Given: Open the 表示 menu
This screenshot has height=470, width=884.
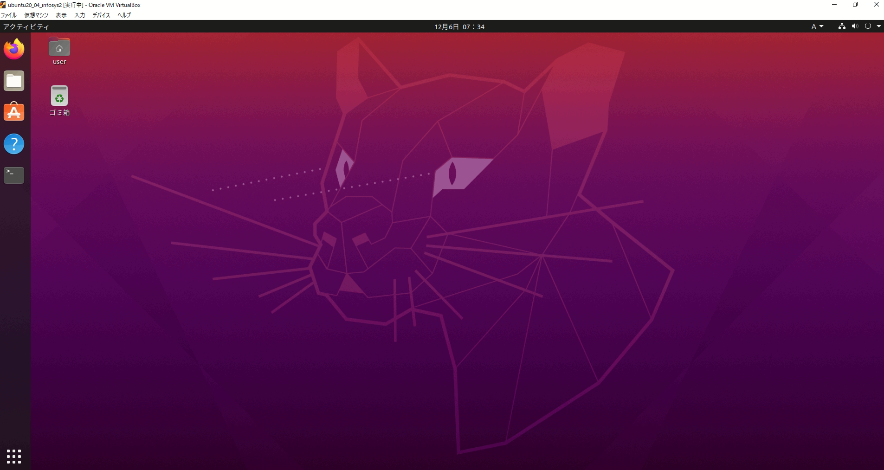Looking at the screenshot, I should [x=61, y=15].
